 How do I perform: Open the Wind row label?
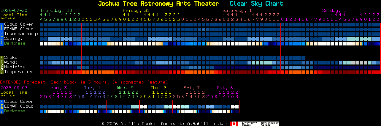tap(11, 62)
